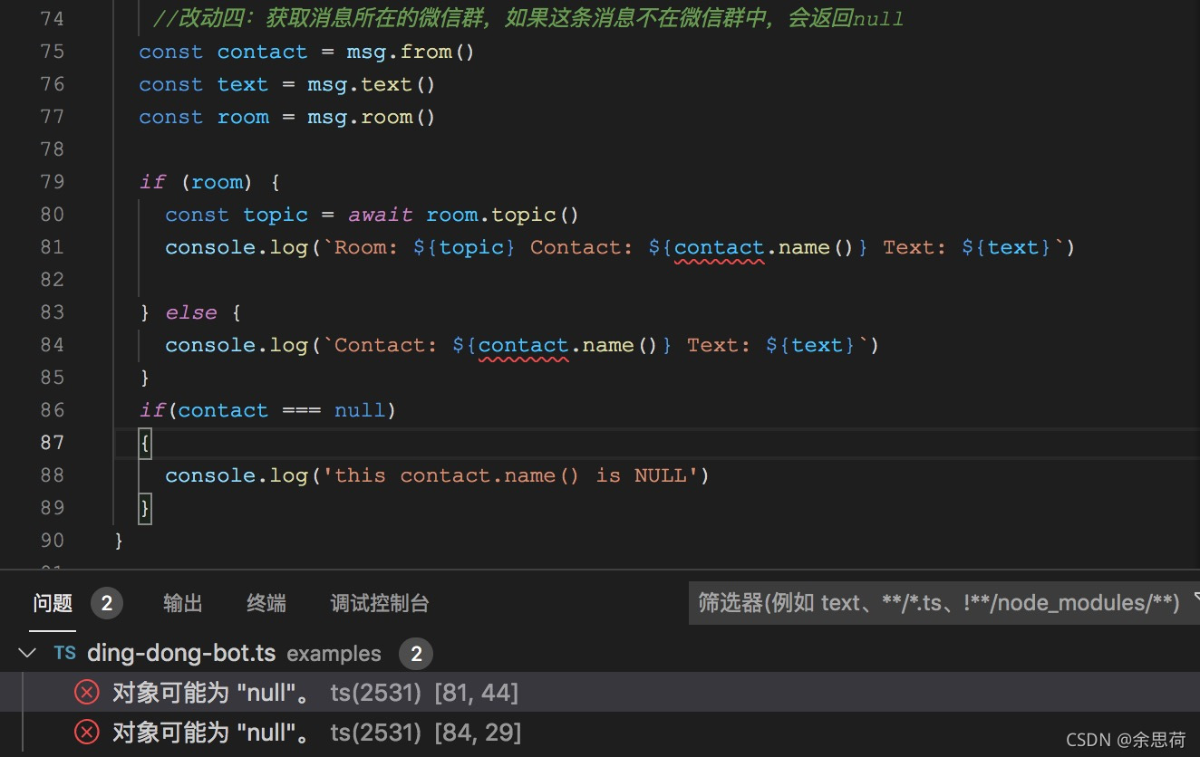Click the TS file icon of ding-dong-bot.ts
1200x757 pixels.
[x=64, y=653]
